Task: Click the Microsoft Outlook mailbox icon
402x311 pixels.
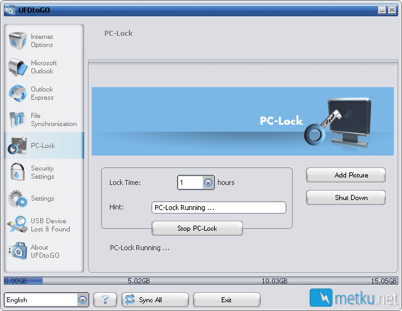Action: pyautogui.click(x=18, y=67)
